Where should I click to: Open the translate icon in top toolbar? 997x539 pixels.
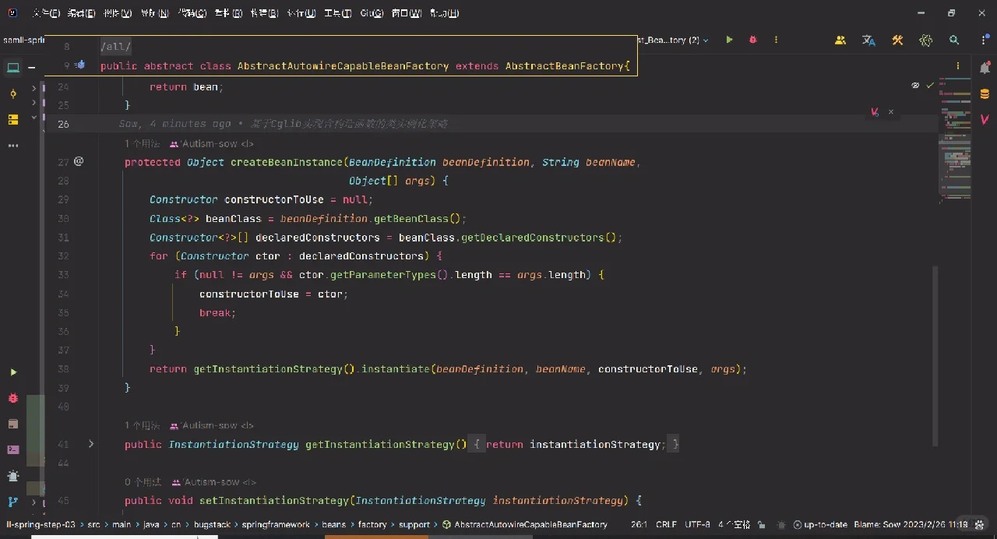click(x=868, y=40)
